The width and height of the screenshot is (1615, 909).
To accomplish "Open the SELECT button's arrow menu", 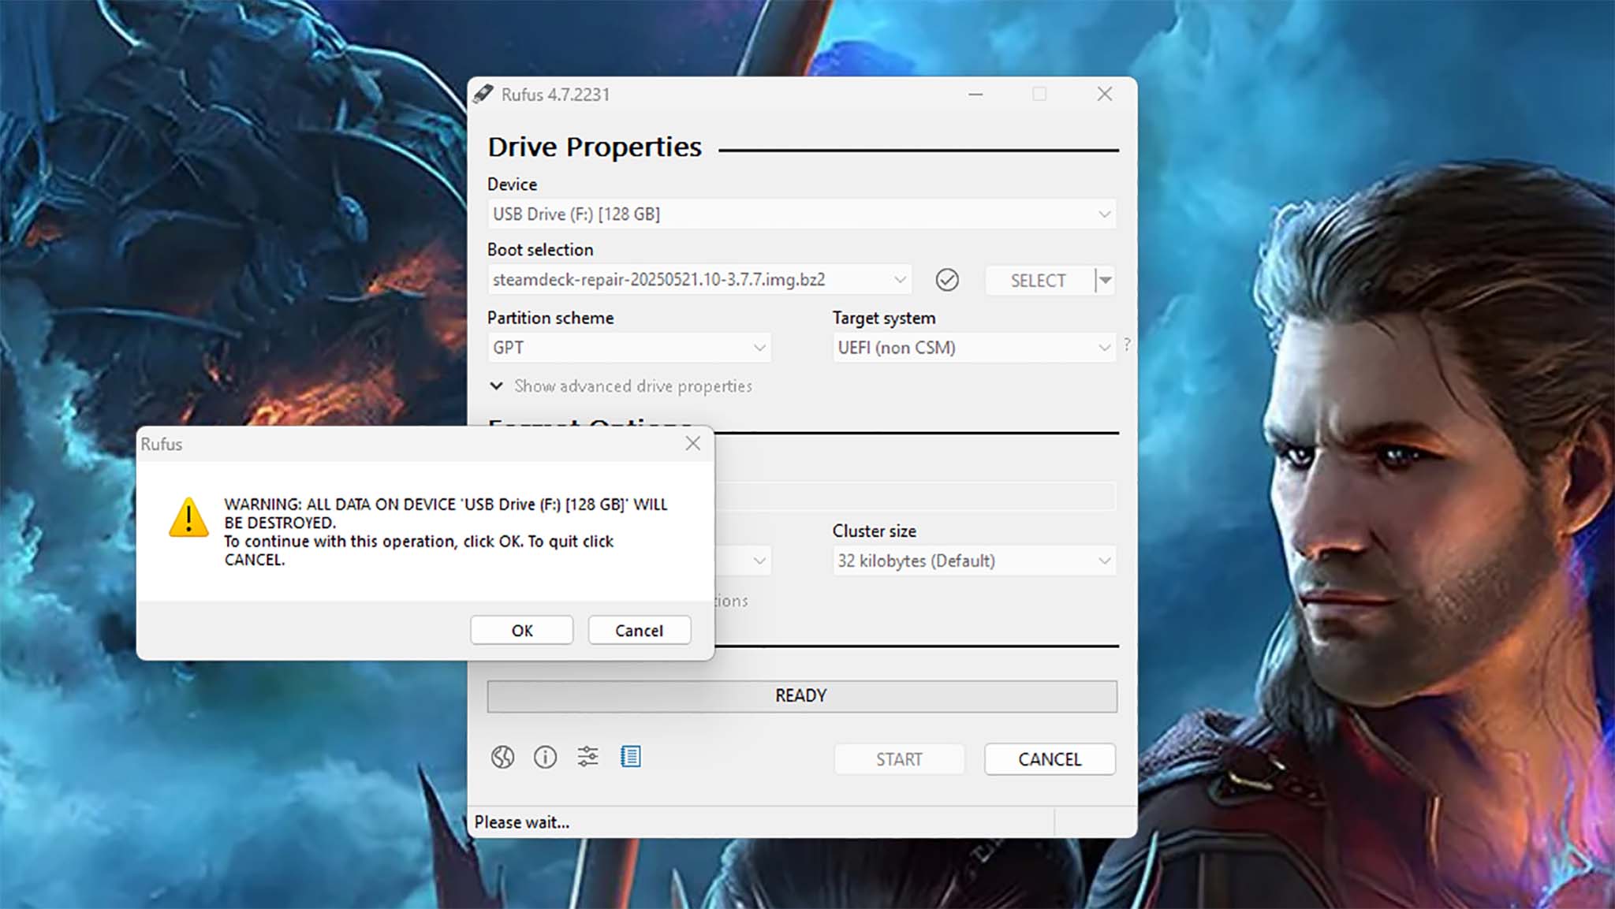I will (x=1106, y=281).
